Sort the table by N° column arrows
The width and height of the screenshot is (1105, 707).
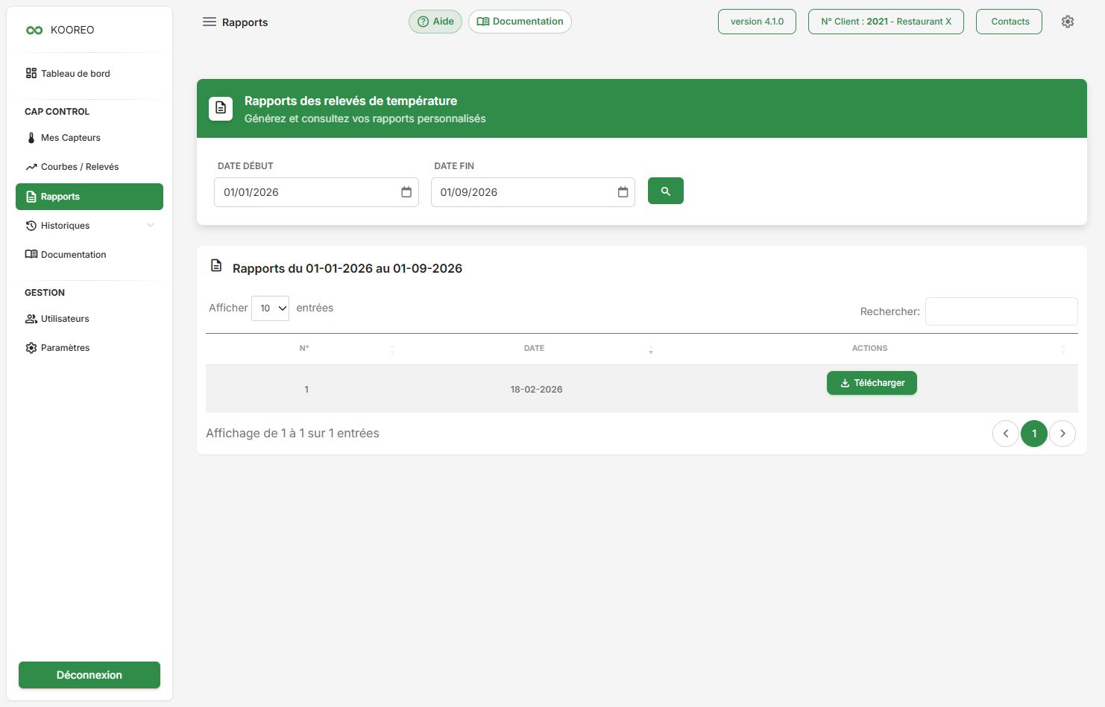(392, 349)
